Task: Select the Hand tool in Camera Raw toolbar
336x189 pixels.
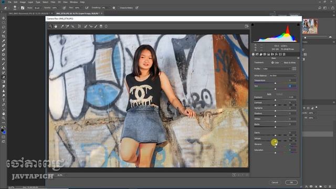Action: tap(56, 26)
